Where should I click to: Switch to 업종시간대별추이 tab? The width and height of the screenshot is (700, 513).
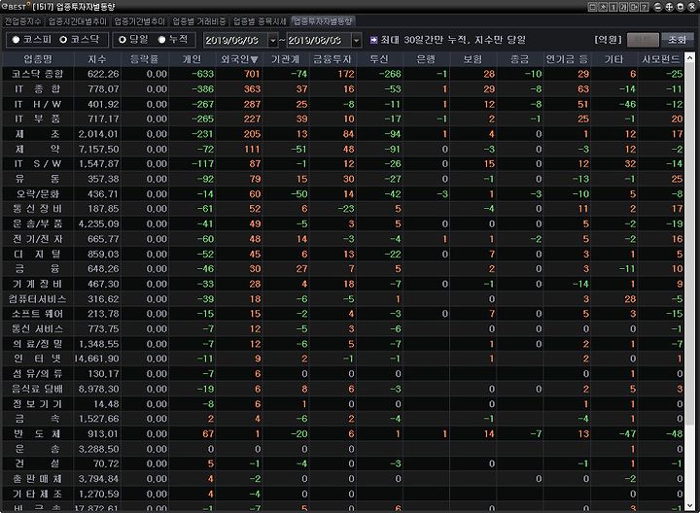tap(78, 21)
